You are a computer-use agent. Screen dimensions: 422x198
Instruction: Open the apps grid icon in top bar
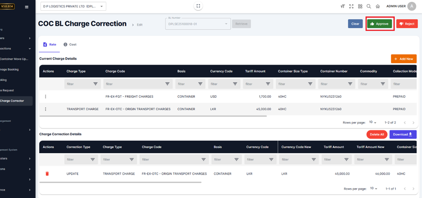tap(360, 7)
